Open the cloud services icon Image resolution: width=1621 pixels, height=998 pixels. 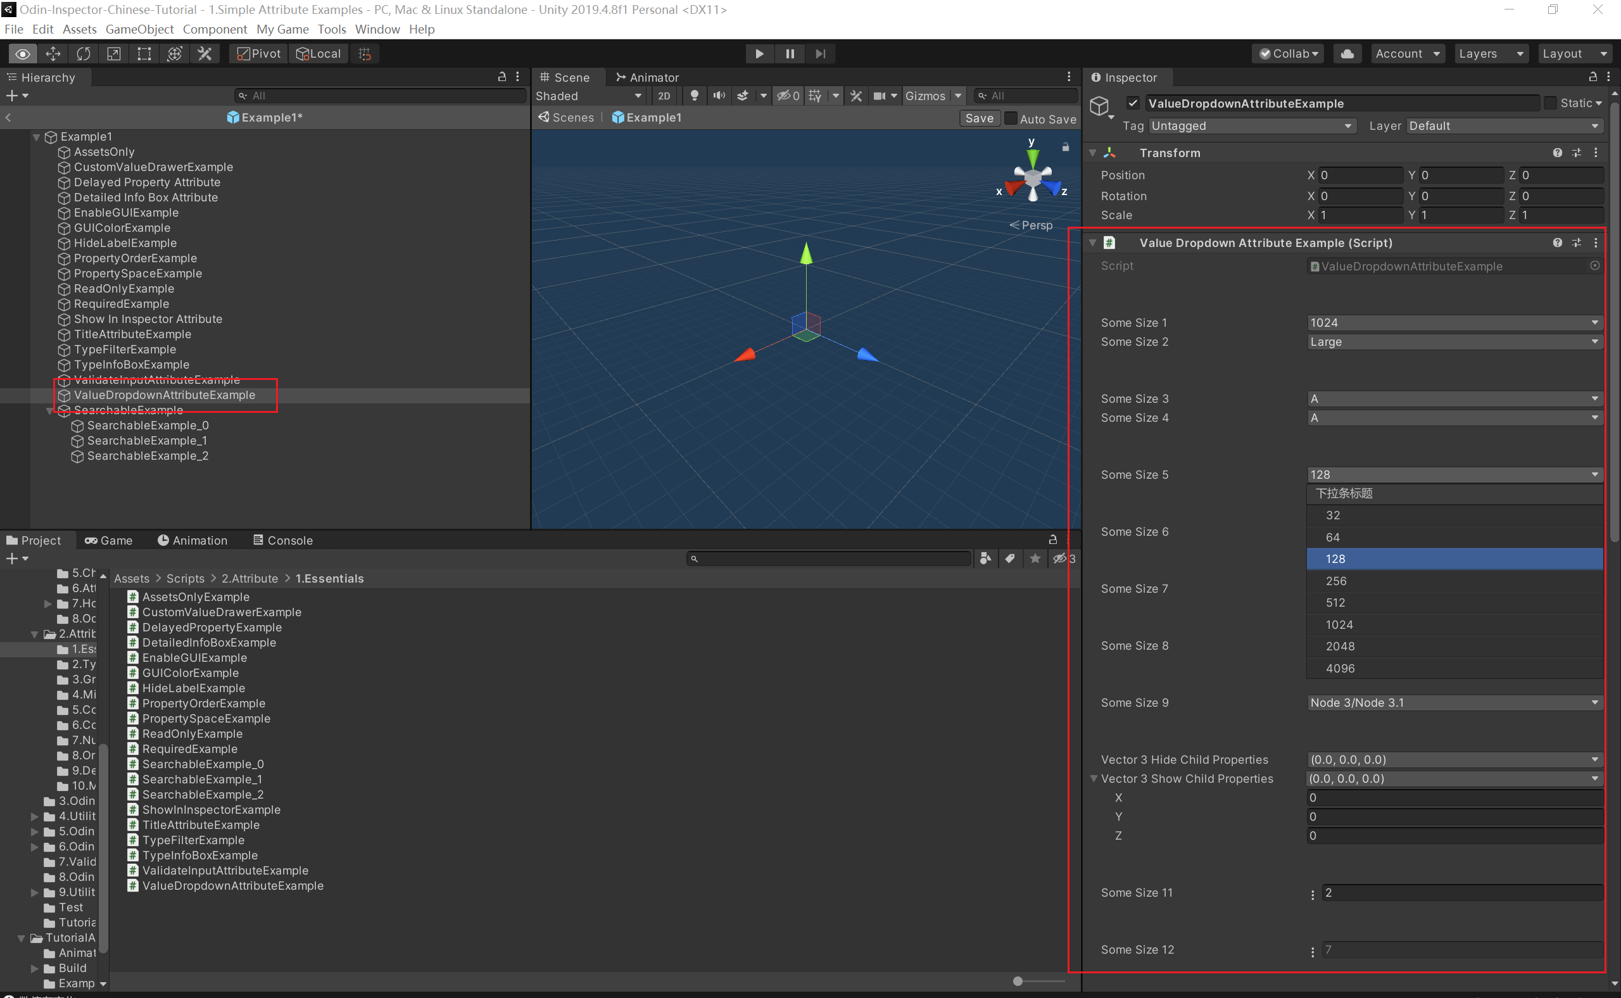(1347, 53)
